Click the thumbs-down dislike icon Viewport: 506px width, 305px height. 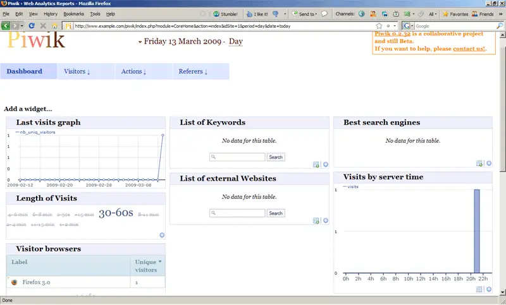point(276,14)
